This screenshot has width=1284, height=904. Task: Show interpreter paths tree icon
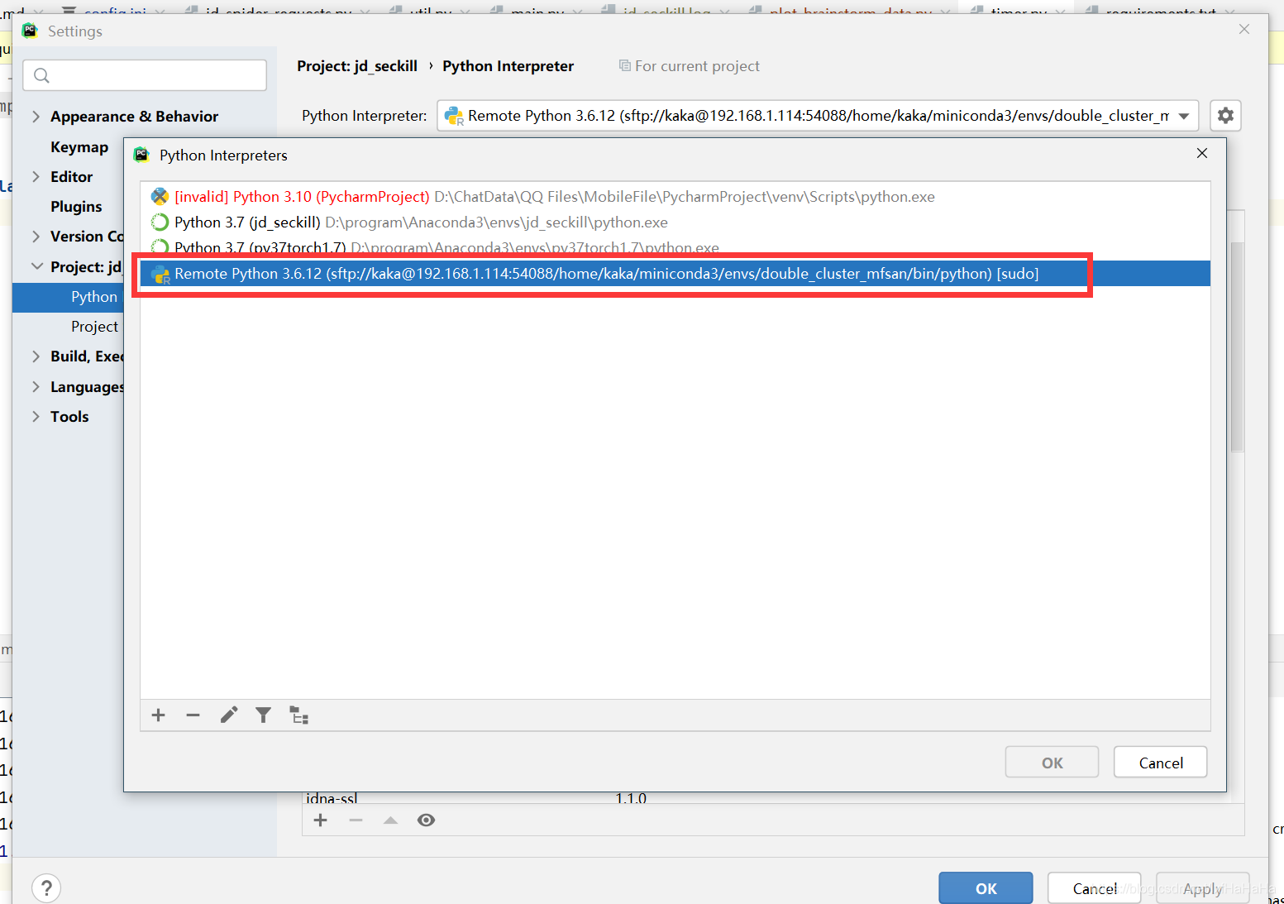tap(298, 715)
